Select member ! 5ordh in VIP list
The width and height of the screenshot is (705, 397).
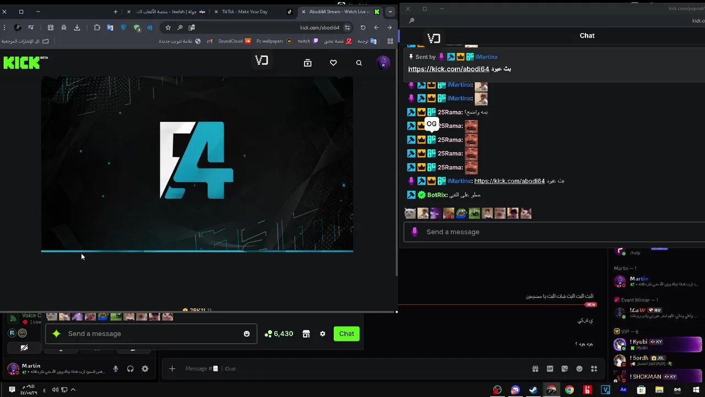click(x=658, y=361)
